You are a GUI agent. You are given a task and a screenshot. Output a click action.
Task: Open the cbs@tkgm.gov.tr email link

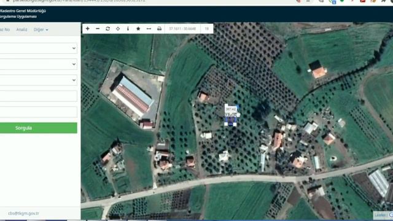pyautogui.click(x=23, y=214)
